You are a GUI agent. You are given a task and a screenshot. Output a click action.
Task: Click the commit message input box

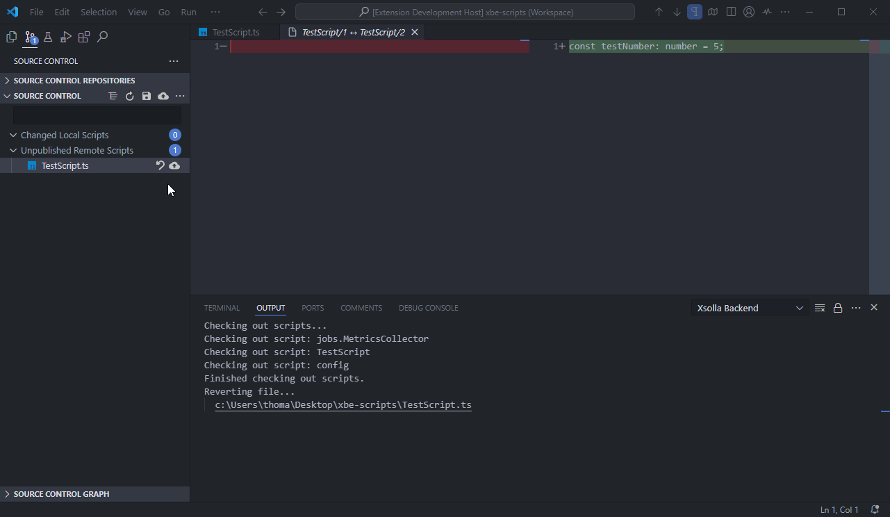(97, 115)
